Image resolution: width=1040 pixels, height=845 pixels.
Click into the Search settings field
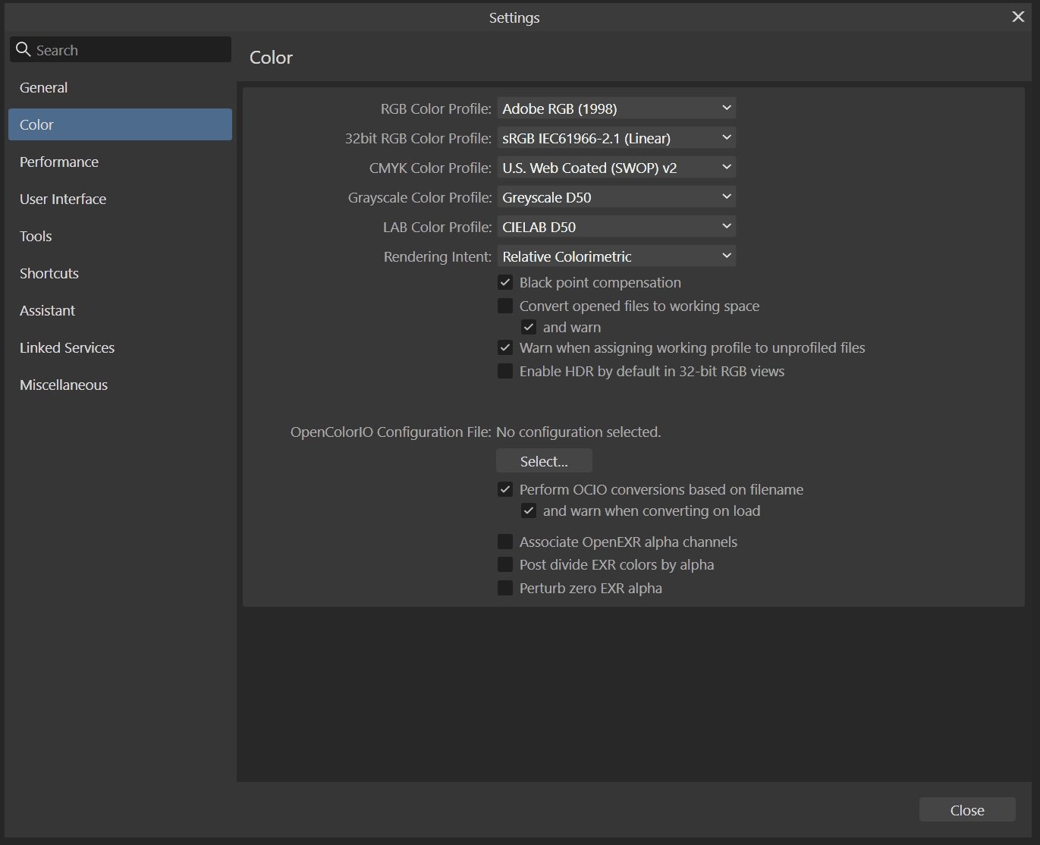pyautogui.click(x=129, y=50)
